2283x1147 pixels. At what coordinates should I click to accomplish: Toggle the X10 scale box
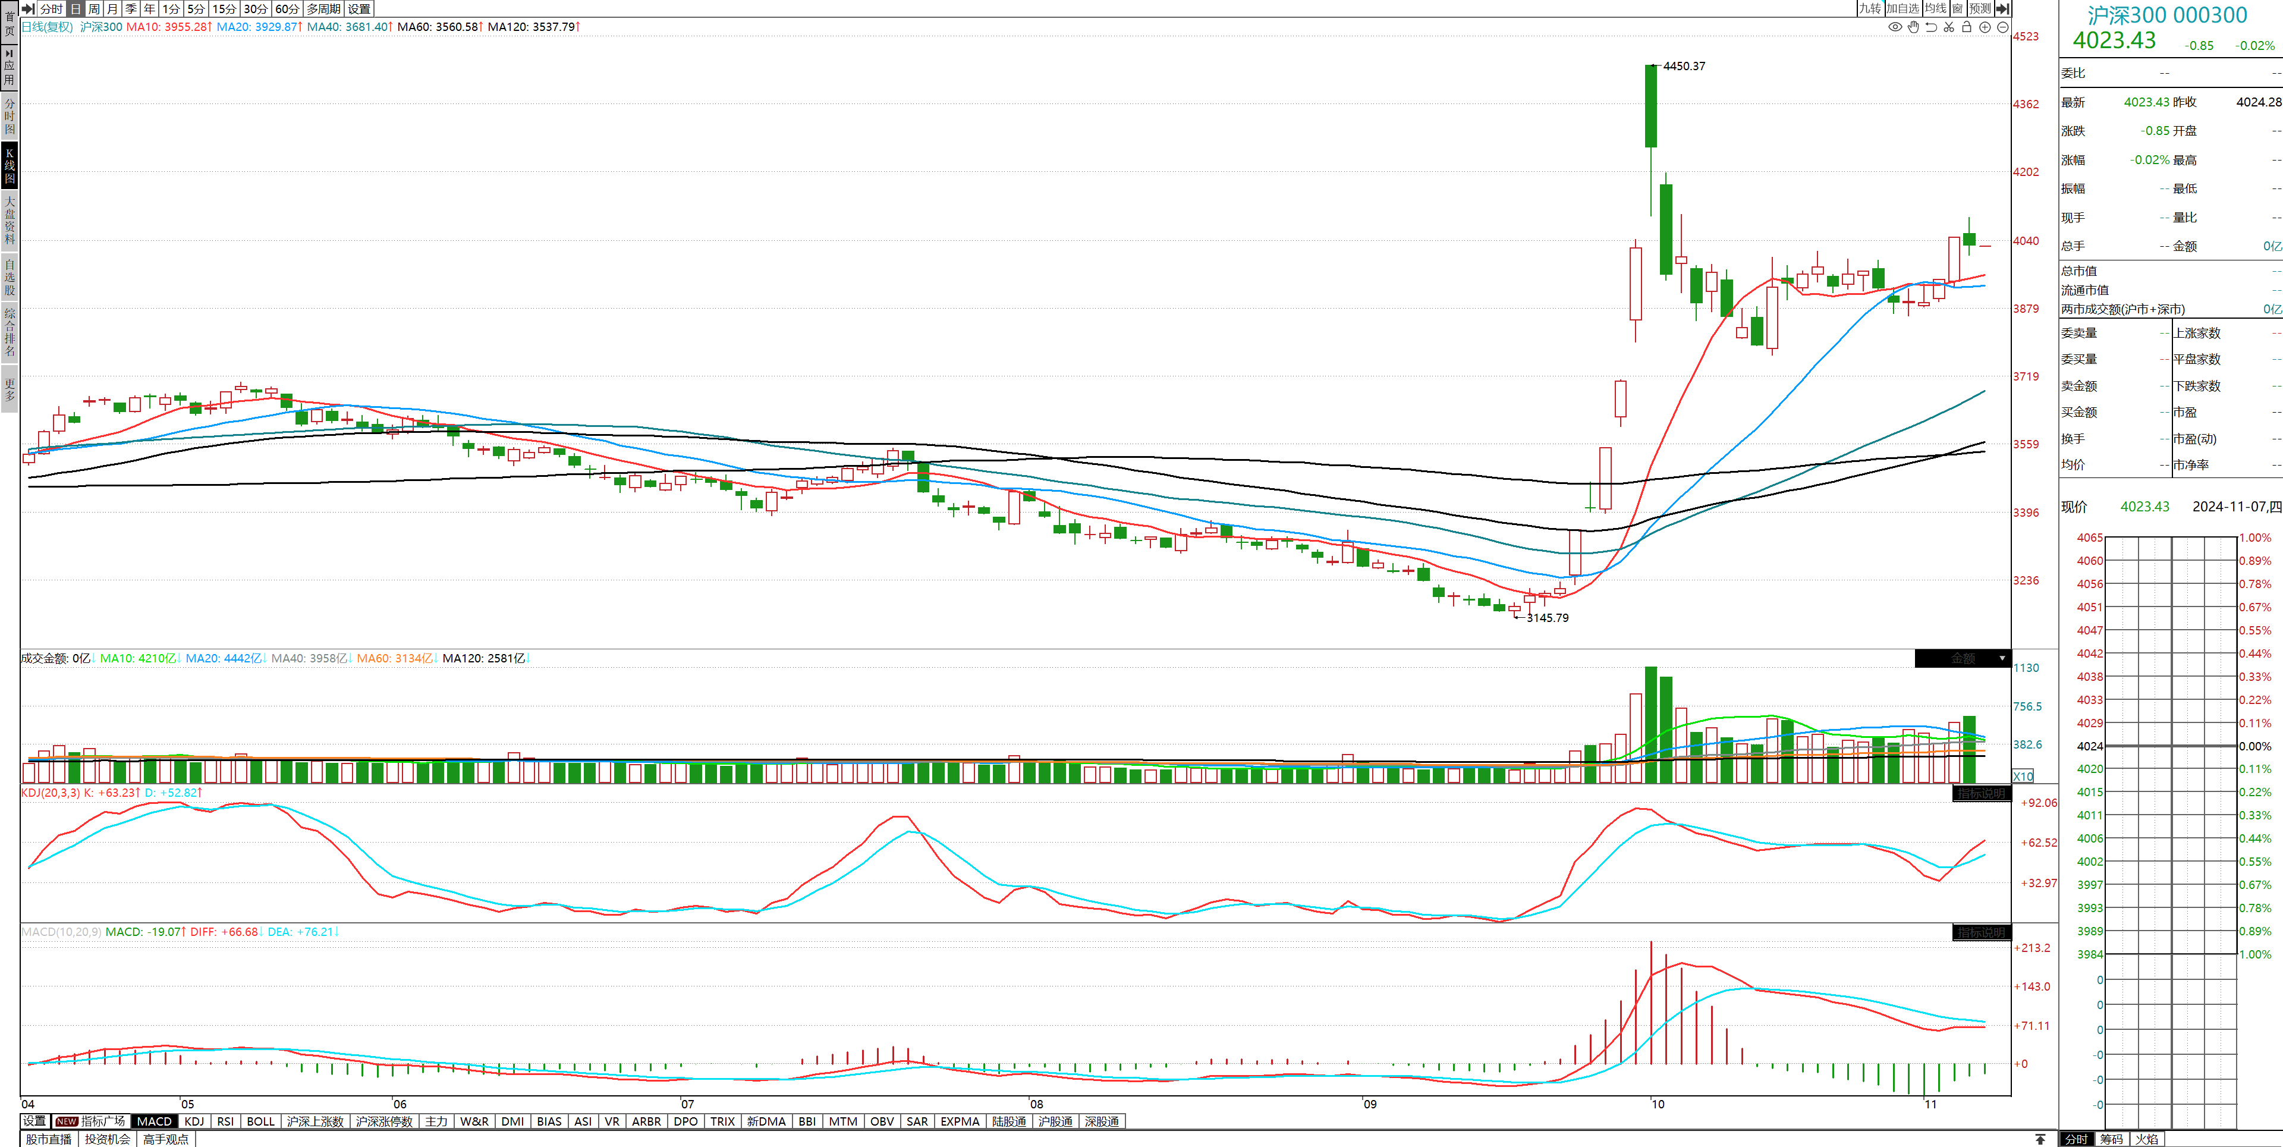tap(2023, 775)
